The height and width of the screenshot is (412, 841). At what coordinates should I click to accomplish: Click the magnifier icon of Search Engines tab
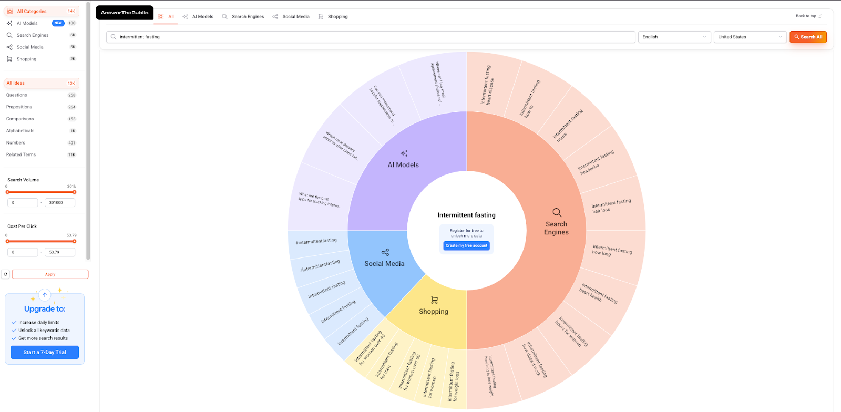(225, 17)
